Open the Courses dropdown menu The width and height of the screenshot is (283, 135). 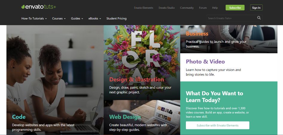click(59, 19)
